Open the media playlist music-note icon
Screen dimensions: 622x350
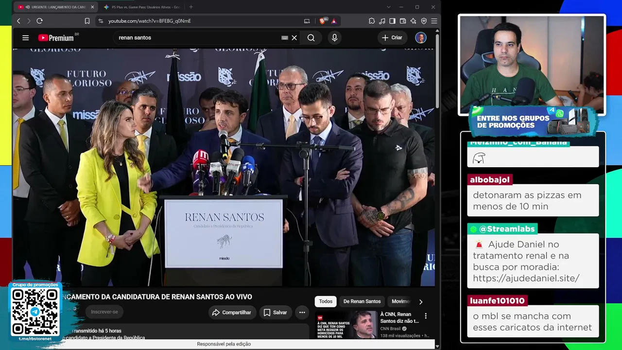point(382,21)
